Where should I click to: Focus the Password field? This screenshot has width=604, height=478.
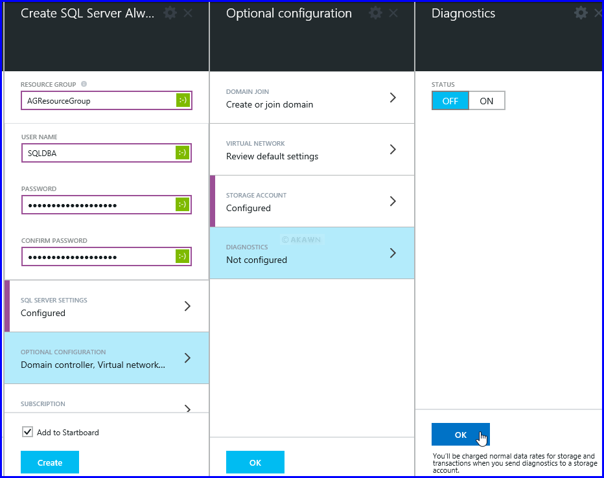coord(106,205)
